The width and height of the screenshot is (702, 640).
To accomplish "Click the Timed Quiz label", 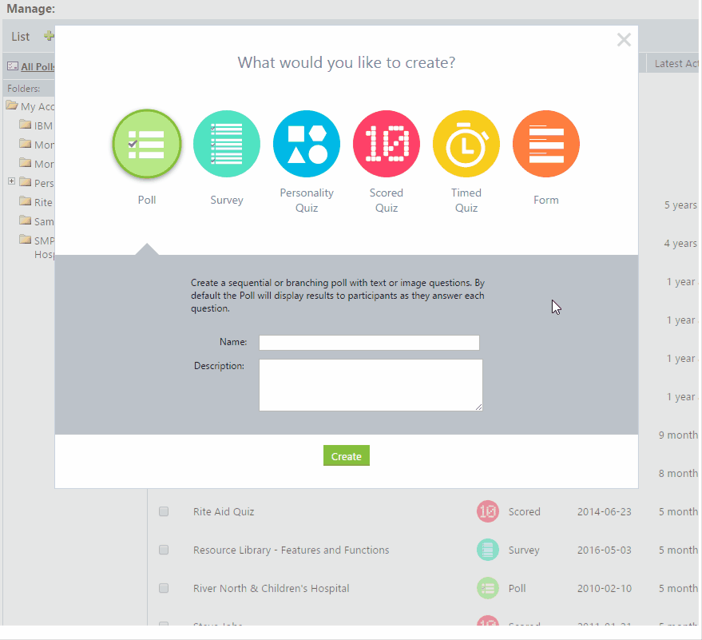I will pyautogui.click(x=466, y=201).
